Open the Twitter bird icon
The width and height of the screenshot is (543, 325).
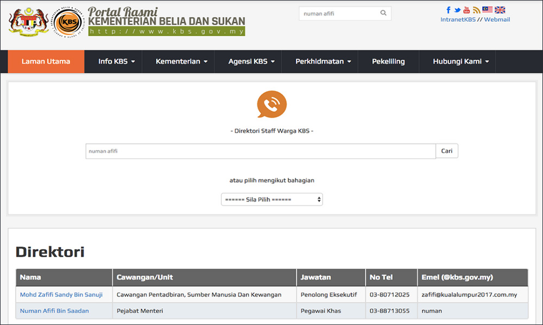pyautogui.click(x=457, y=10)
